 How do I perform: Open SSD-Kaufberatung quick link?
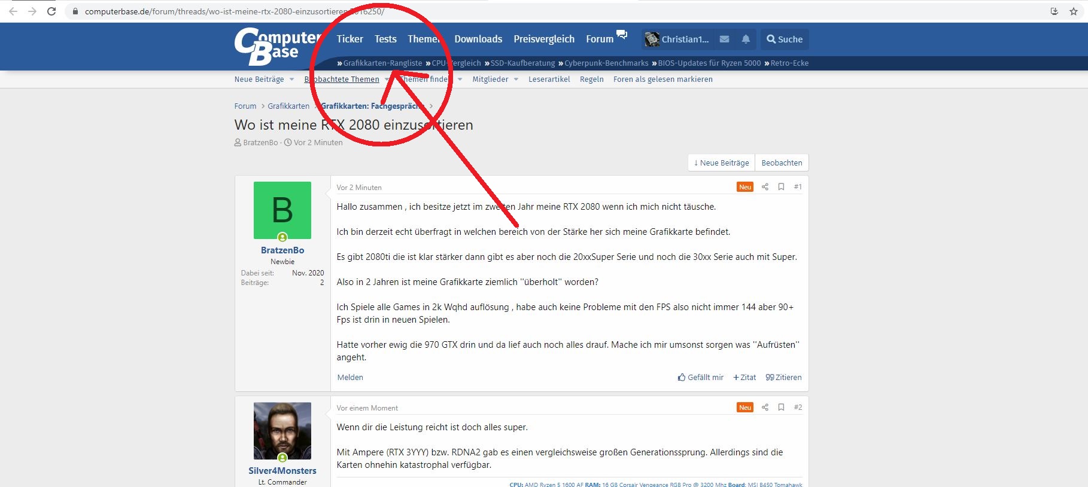pyautogui.click(x=522, y=63)
